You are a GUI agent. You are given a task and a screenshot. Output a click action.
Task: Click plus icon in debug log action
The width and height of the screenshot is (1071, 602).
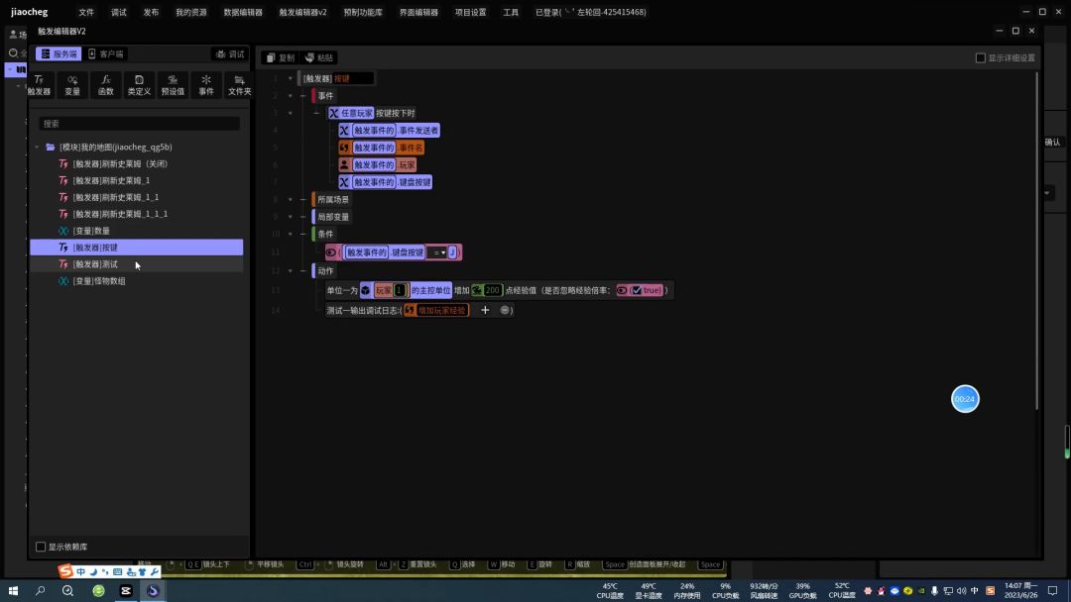(x=485, y=310)
